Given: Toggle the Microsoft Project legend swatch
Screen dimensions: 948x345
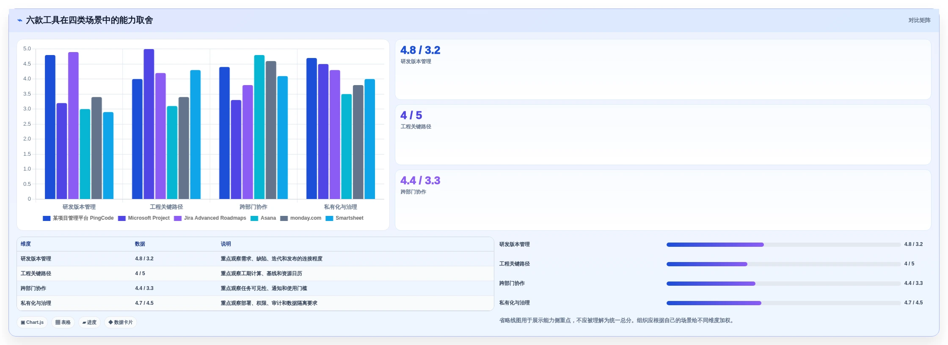Looking at the screenshot, I should click(x=122, y=218).
